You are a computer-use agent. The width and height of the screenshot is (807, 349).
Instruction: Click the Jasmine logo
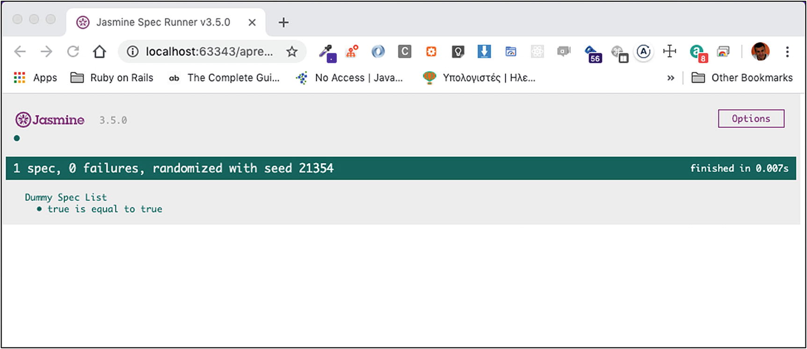[50, 120]
